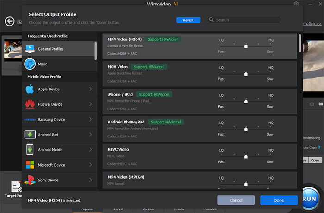Confirm profile with the Done button
Viewport: 324px width, 213px height.
(x=279, y=200)
